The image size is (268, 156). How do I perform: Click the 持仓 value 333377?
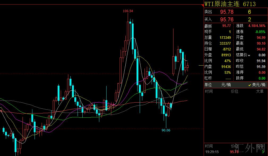225,43
